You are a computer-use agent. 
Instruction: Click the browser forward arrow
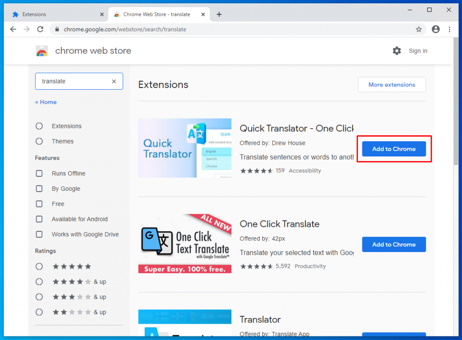coord(27,29)
